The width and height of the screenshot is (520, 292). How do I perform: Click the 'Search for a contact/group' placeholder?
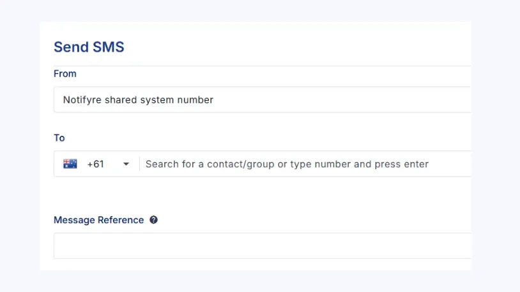tap(210, 164)
